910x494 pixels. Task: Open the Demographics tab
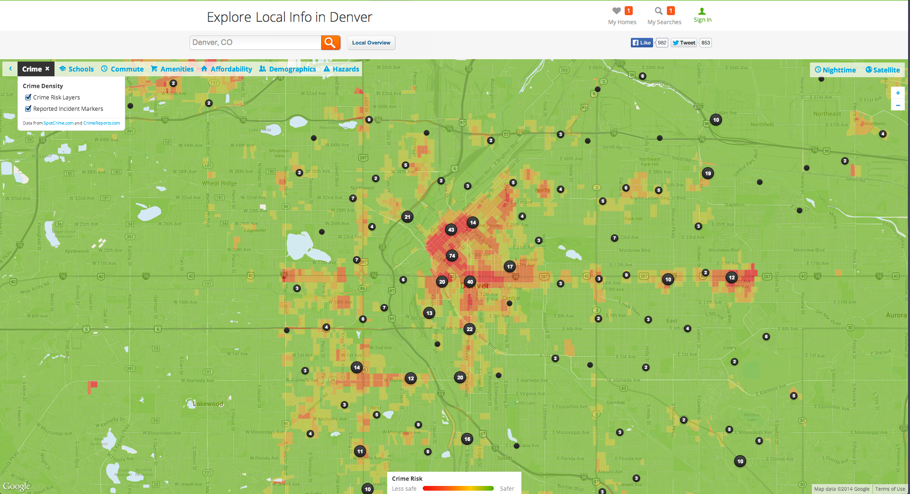pos(287,69)
